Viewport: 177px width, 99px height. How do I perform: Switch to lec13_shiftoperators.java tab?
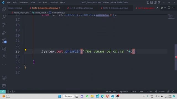click(x=80, y=8)
